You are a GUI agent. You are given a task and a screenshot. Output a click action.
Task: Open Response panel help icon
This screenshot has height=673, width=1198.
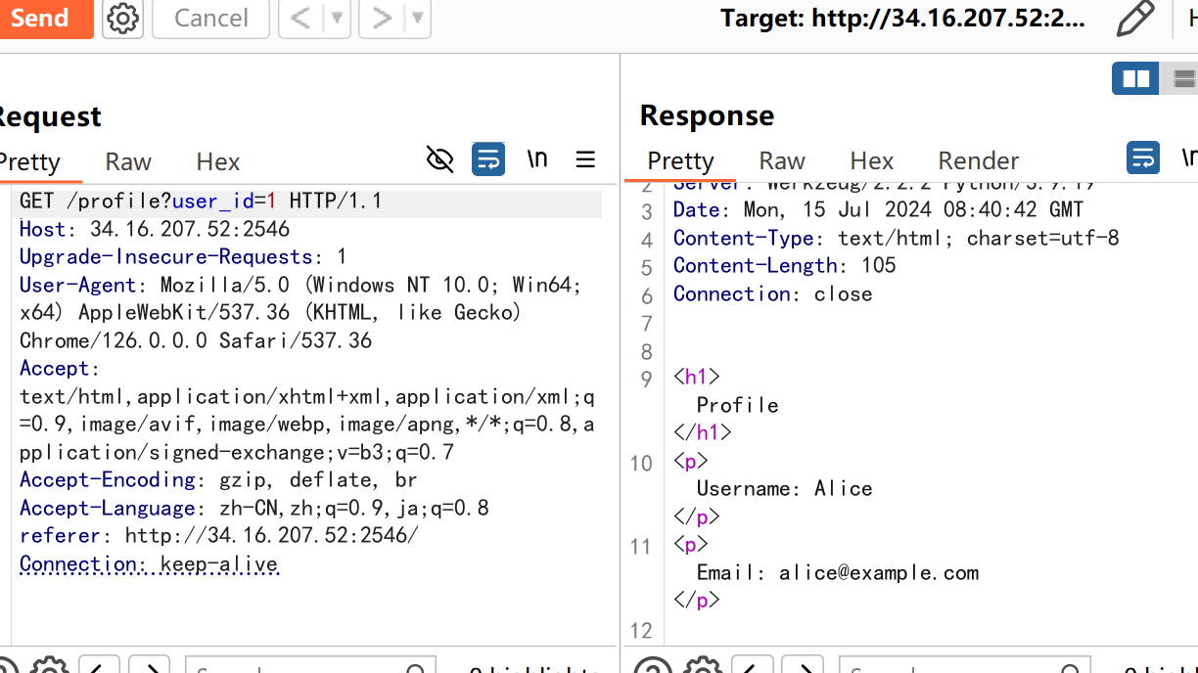pyautogui.click(x=654, y=667)
